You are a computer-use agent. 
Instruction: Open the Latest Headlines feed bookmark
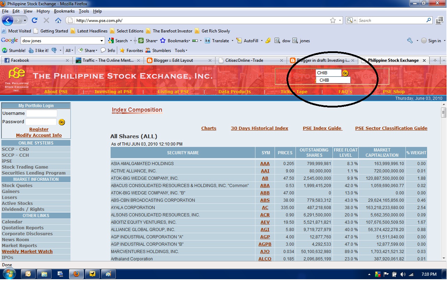[89, 31]
